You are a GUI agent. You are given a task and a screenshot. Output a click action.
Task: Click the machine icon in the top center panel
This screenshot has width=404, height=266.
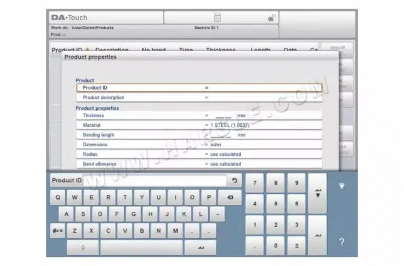pos(217,17)
